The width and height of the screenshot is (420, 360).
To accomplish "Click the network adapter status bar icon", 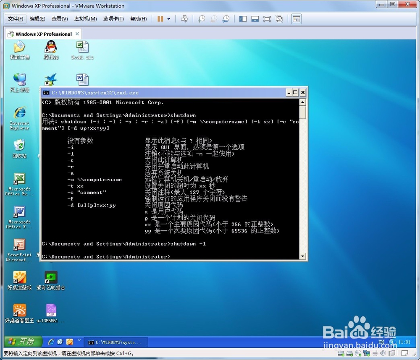I will point(366,353).
